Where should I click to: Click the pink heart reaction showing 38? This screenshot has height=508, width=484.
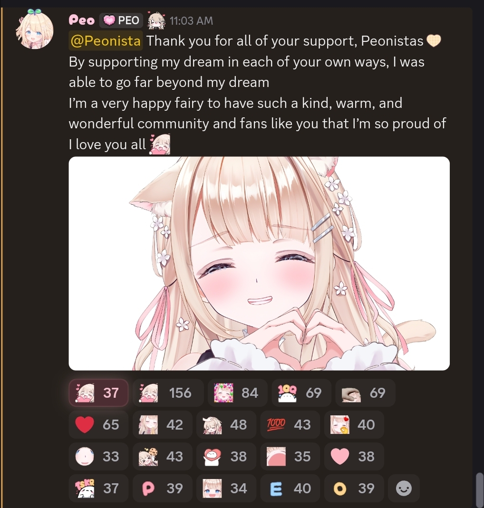354,456
